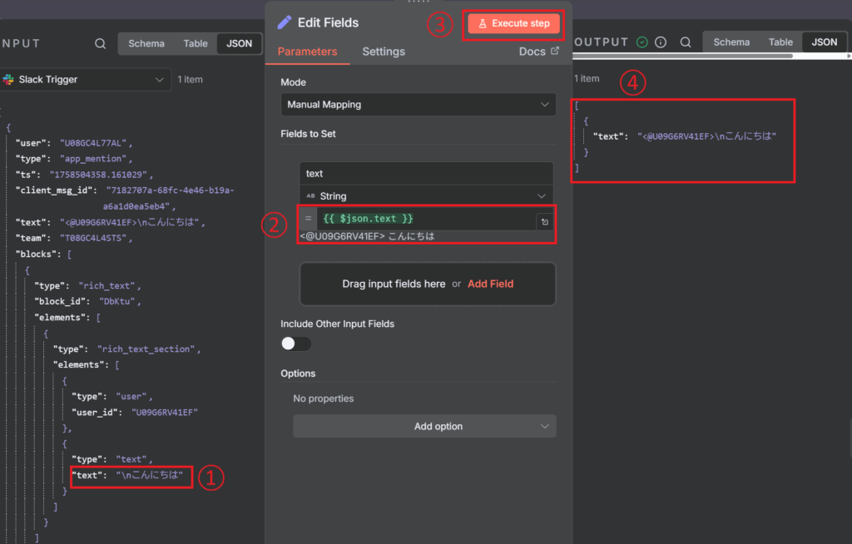The image size is (852, 544).
Task: Click the search icon in the OUTPUT panel
Action: (x=686, y=42)
